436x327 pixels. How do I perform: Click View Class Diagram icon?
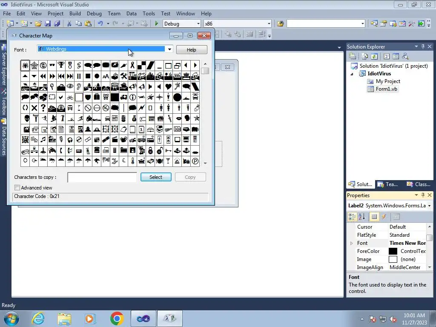(x=405, y=57)
